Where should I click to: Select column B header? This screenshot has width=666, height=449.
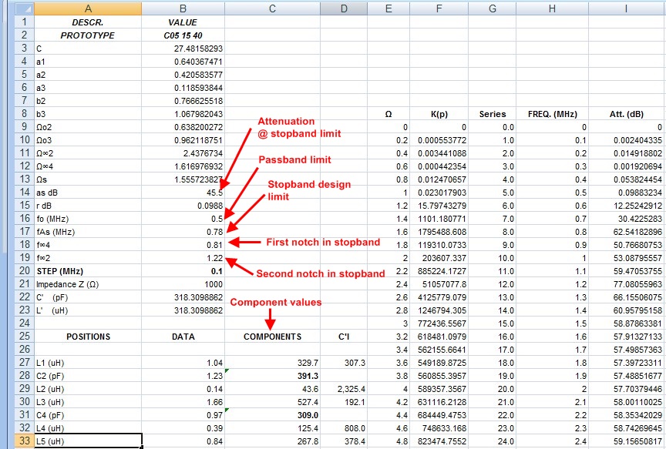pyautogui.click(x=183, y=8)
